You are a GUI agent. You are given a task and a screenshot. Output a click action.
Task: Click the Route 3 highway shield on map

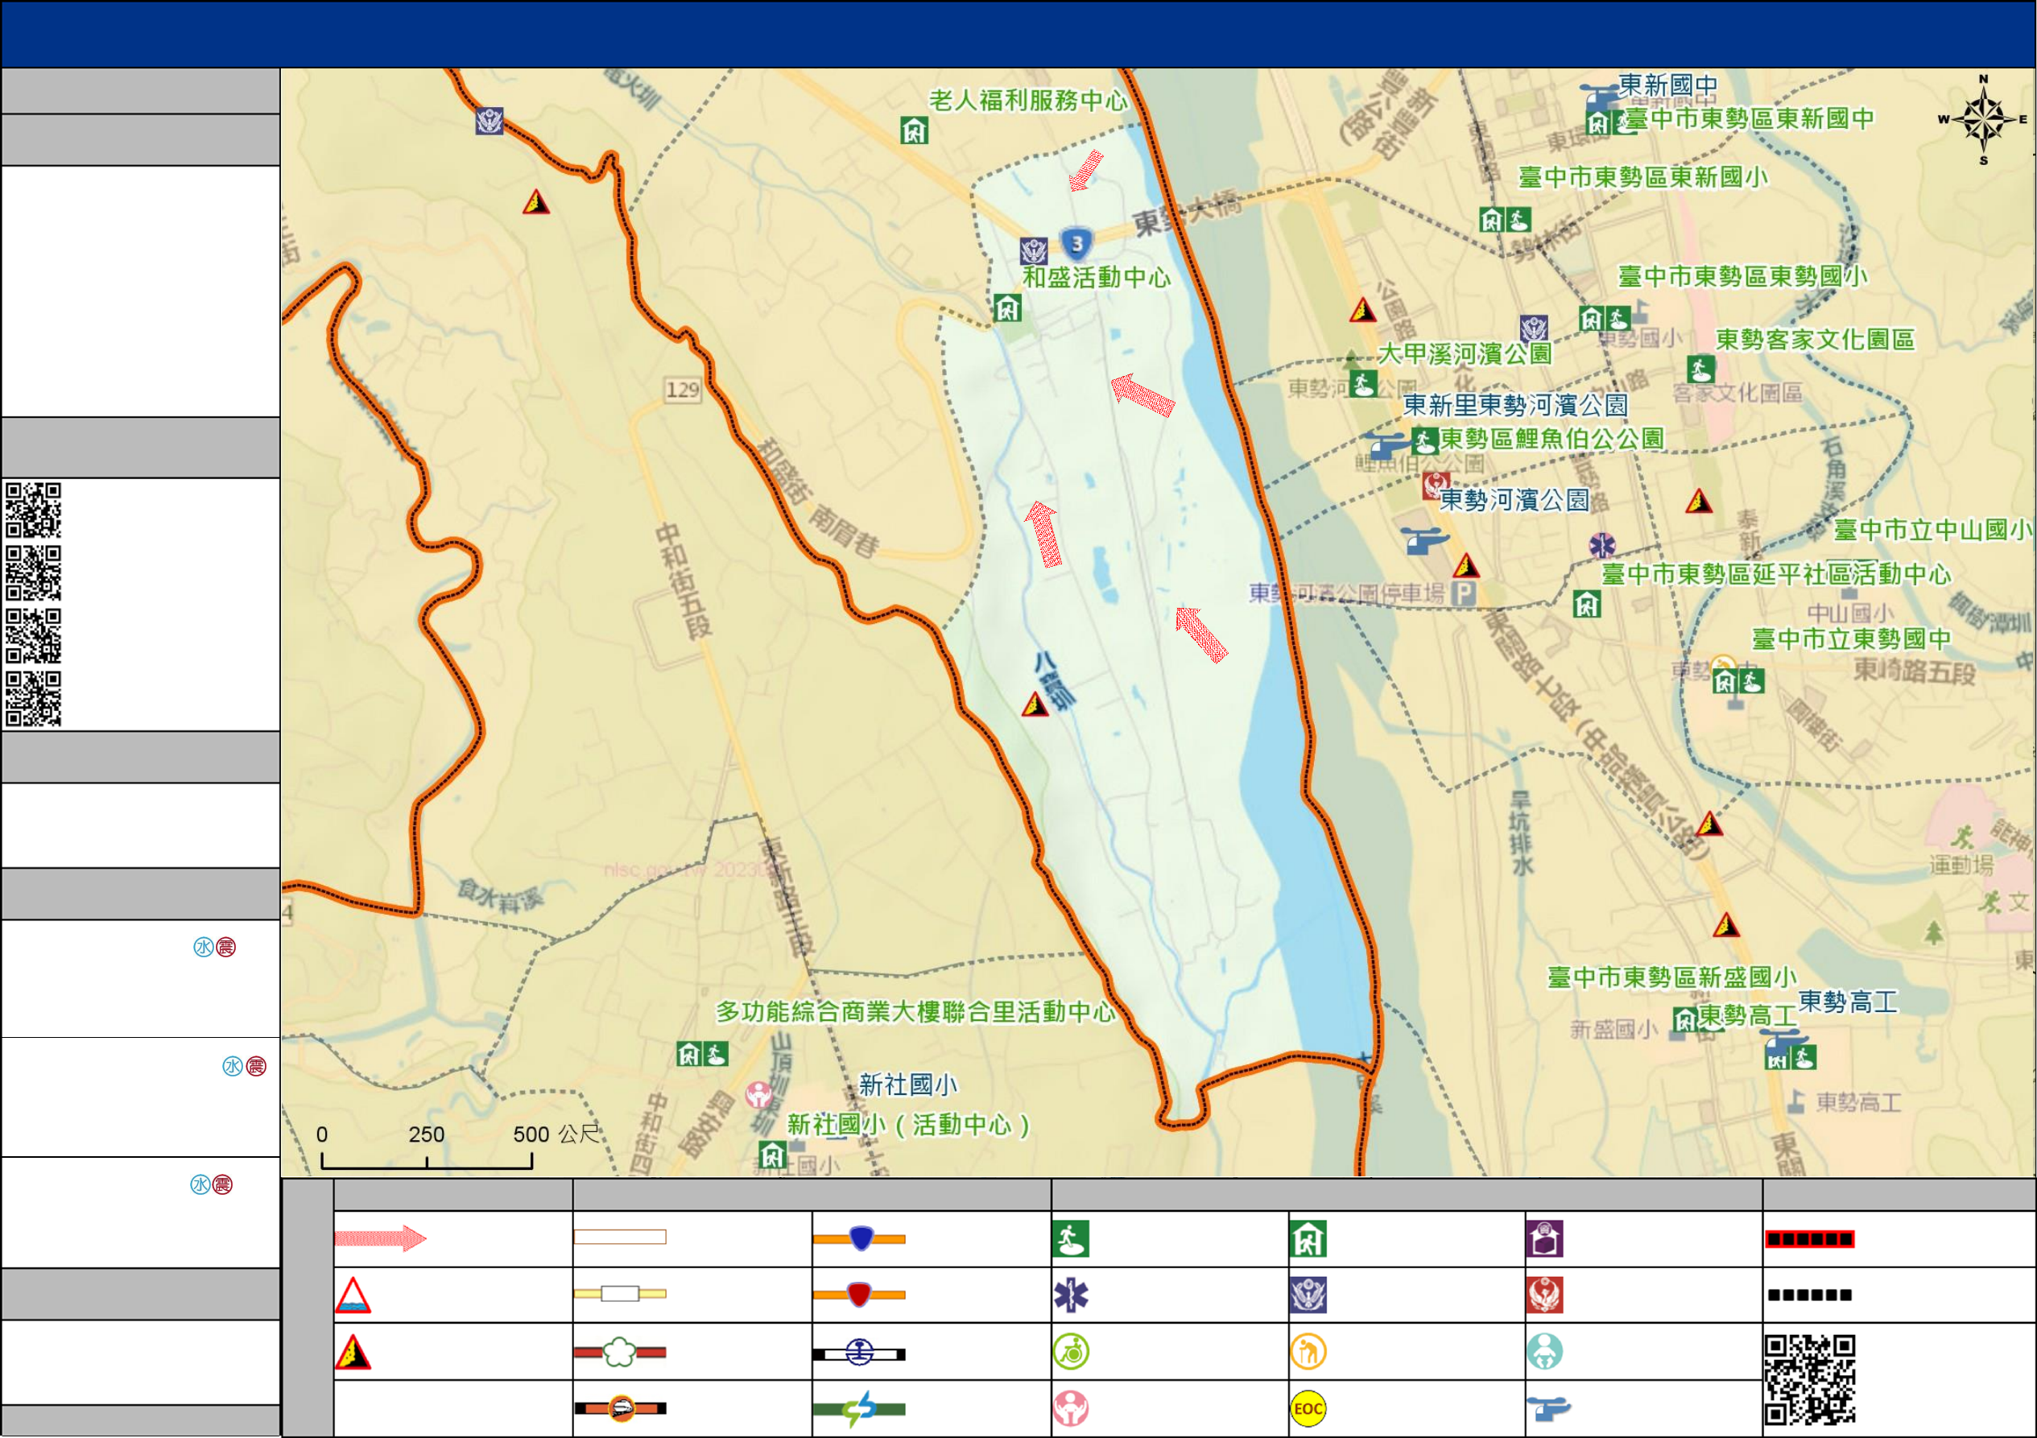(x=1076, y=243)
